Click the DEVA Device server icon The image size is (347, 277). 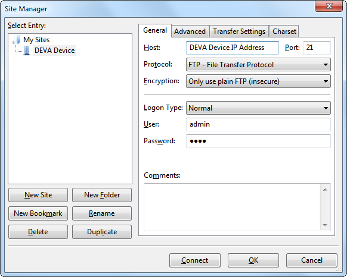click(x=27, y=51)
